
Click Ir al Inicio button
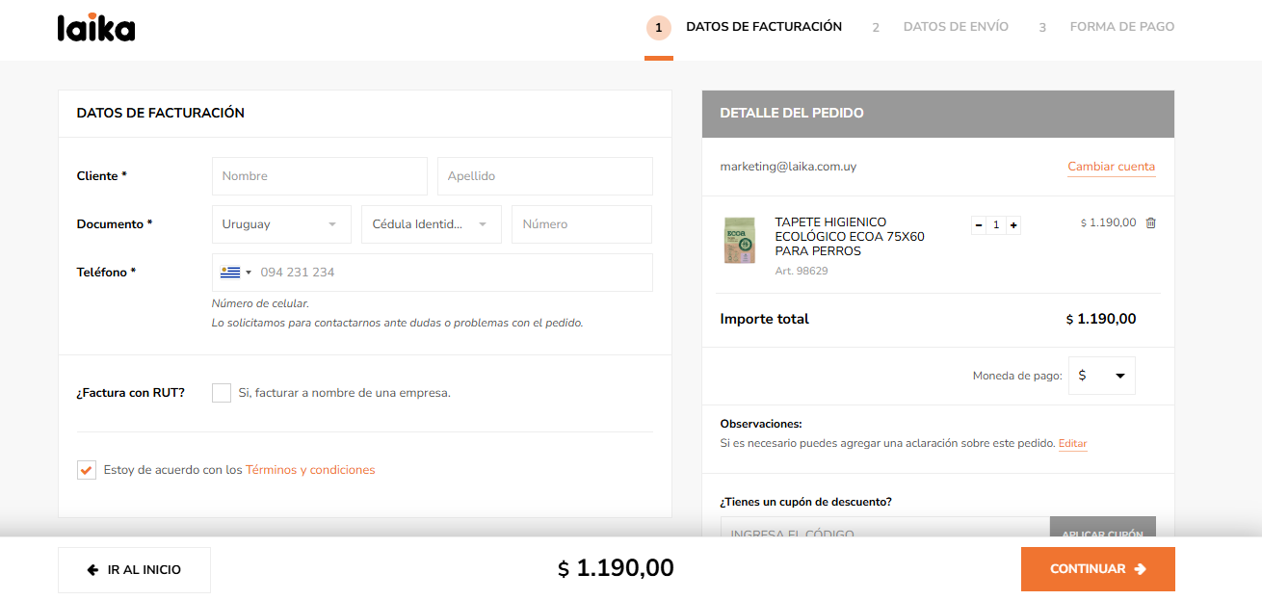pos(134,569)
